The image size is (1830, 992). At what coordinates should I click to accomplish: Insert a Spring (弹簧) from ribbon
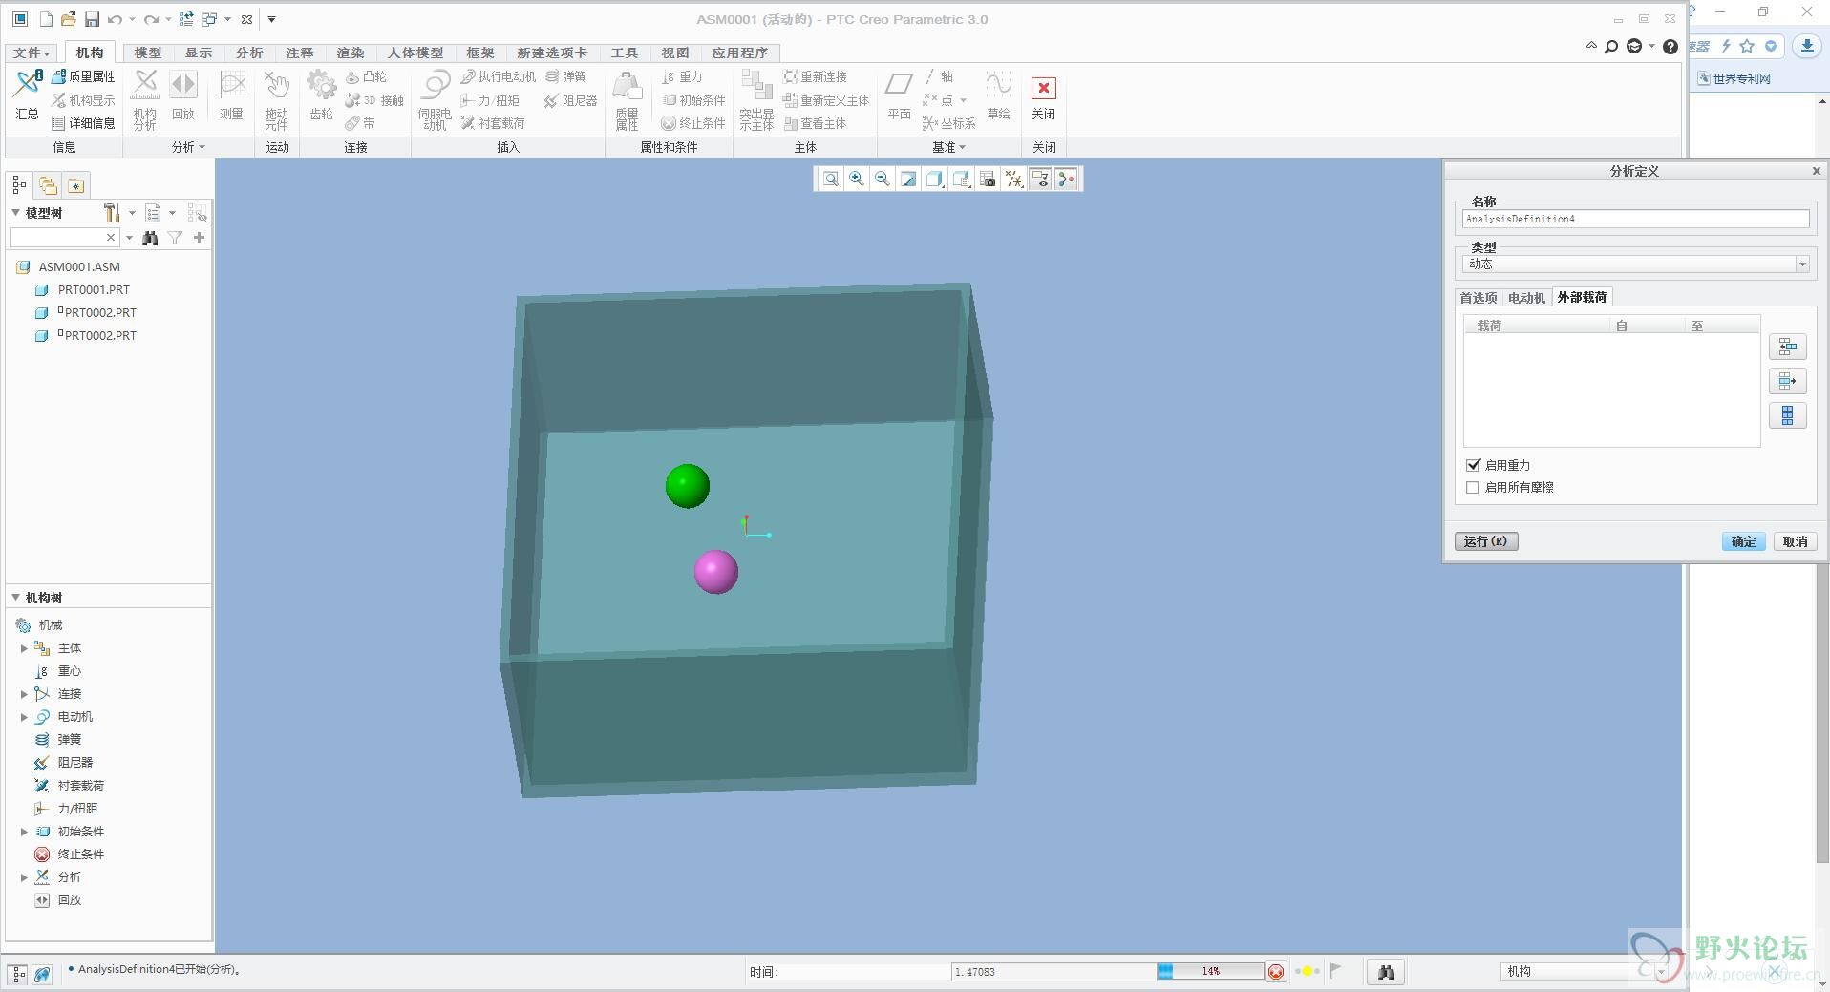click(565, 76)
